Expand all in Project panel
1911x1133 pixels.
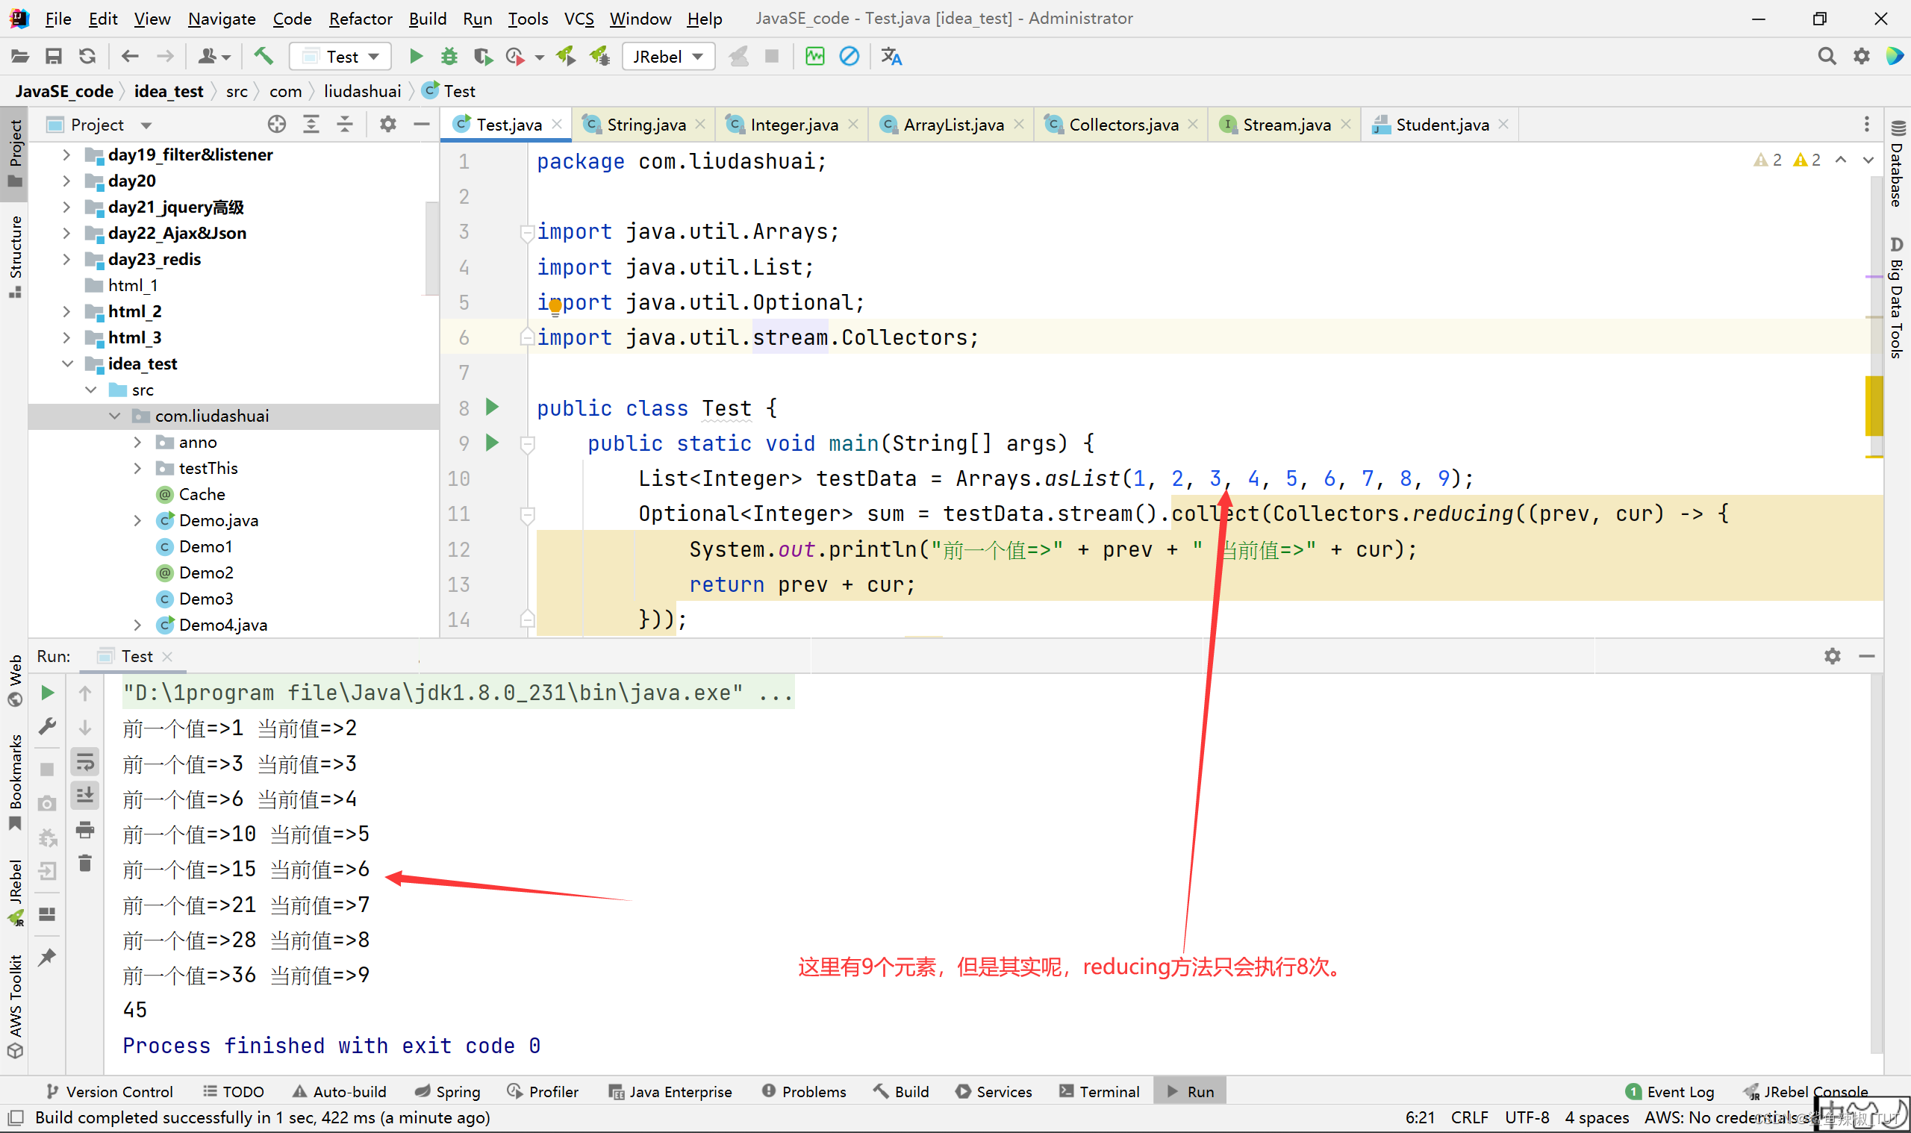pyautogui.click(x=311, y=125)
